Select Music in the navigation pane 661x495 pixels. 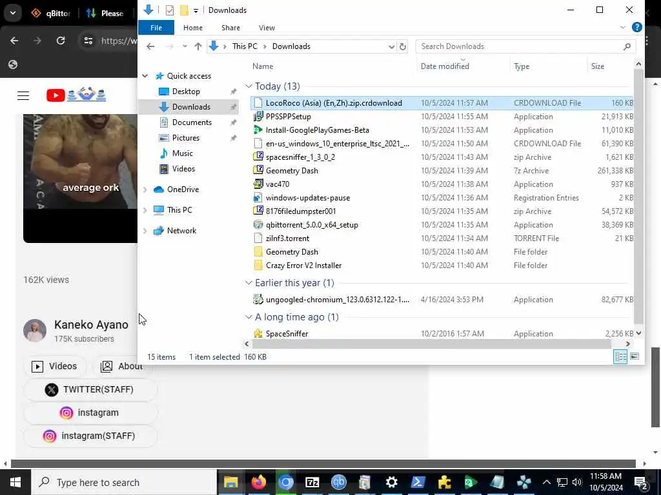point(182,153)
